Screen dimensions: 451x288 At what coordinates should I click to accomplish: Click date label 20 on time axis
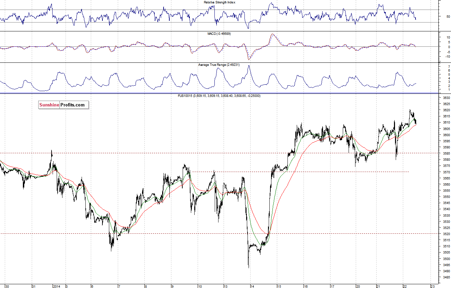[358, 286]
